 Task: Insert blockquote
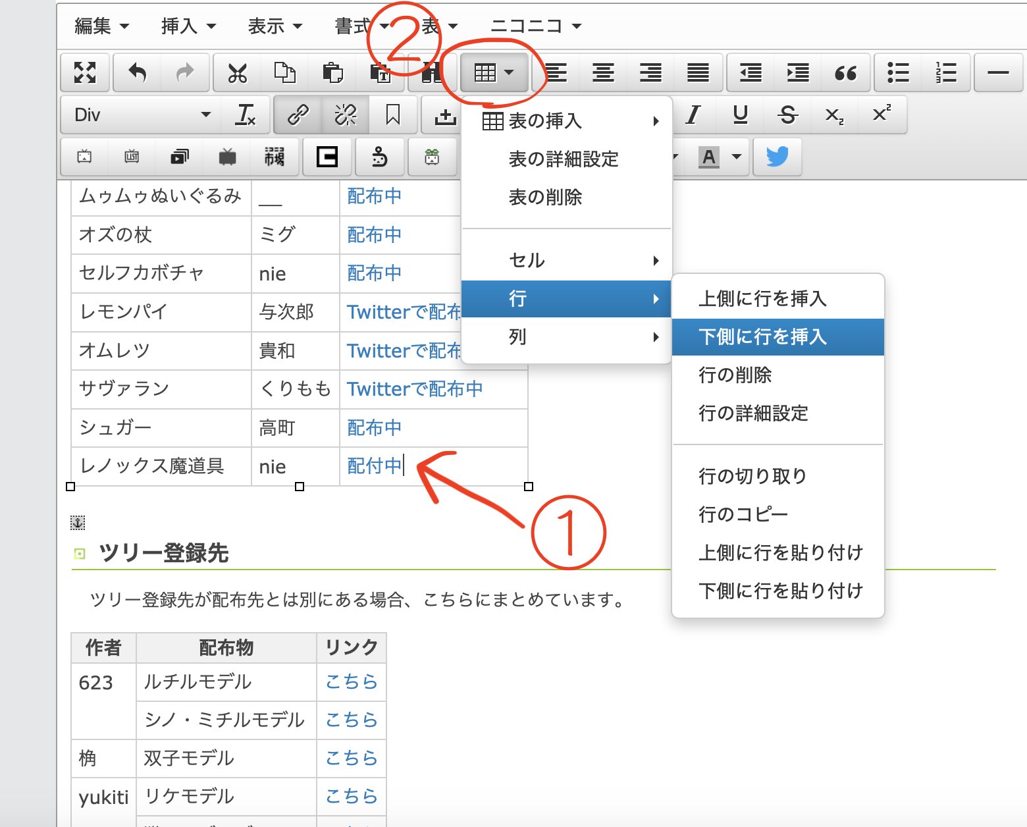pos(845,72)
